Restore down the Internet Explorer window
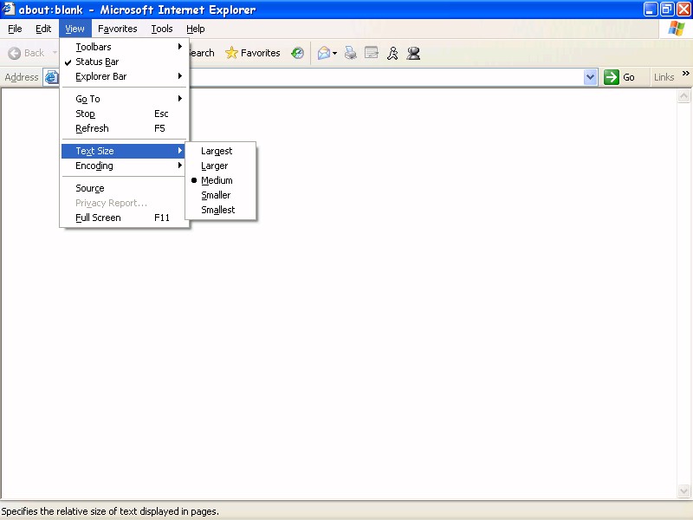 [667, 10]
